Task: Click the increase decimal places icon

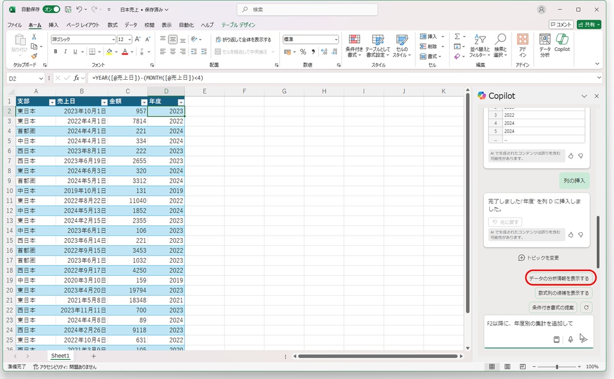Action: coord(324,52)
